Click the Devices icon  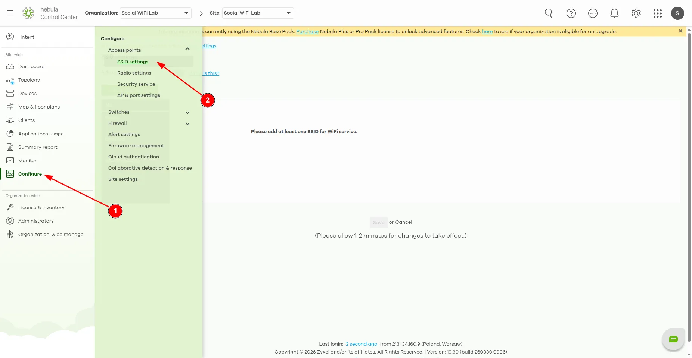click(10, 93)
